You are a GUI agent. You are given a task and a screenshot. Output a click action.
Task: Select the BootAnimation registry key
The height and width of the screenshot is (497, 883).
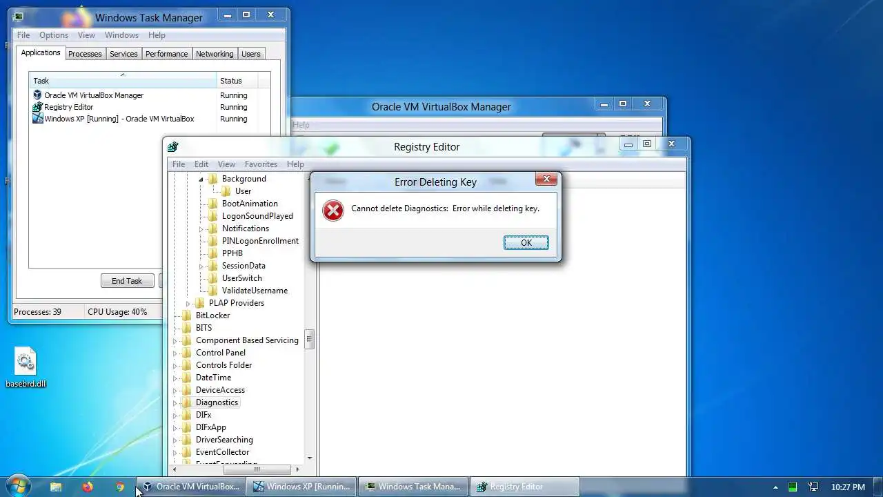pos(250,204)
